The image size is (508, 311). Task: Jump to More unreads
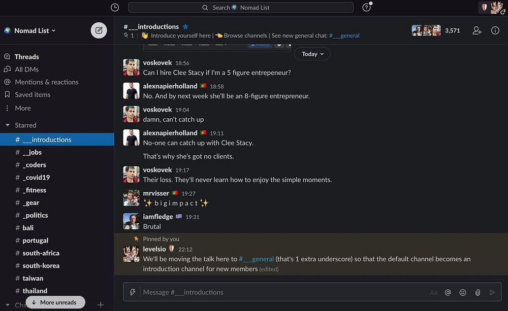(x=55, y=302)
